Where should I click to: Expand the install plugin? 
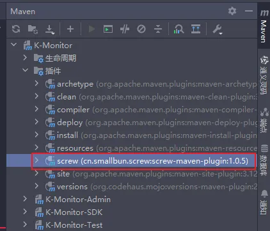(x=36, y=135)
